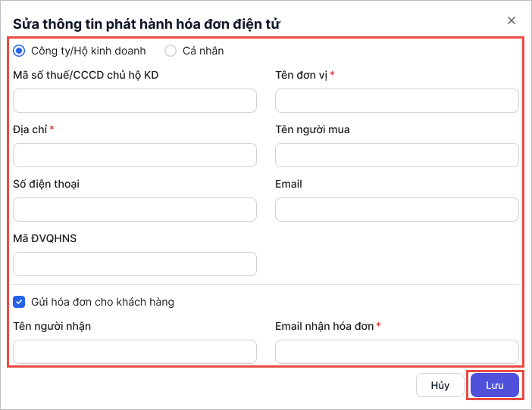Click the Tên người nhận text box

[135, 352]
